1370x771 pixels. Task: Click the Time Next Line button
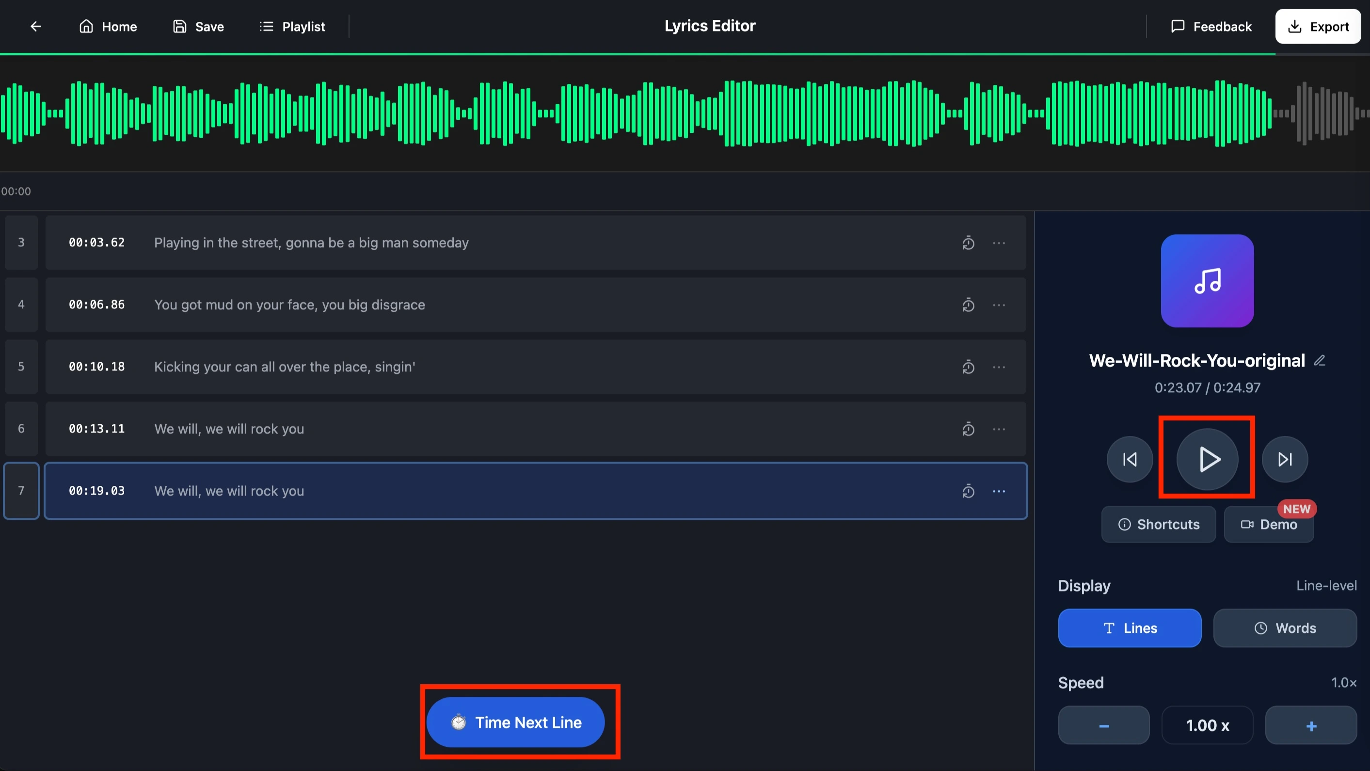[x=515, y=722]
